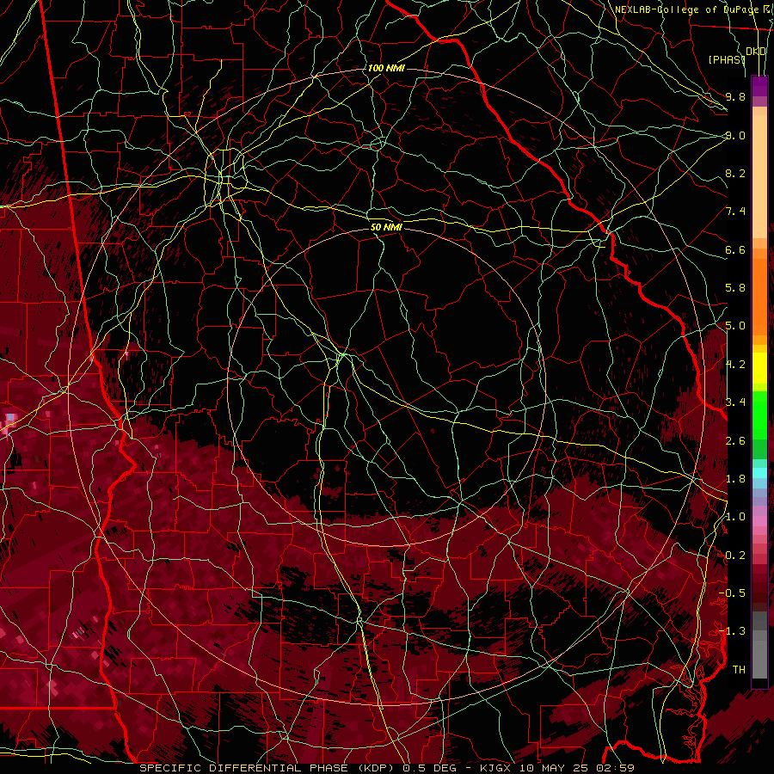Pick the yellow band of the color bar

pos(759,368)
